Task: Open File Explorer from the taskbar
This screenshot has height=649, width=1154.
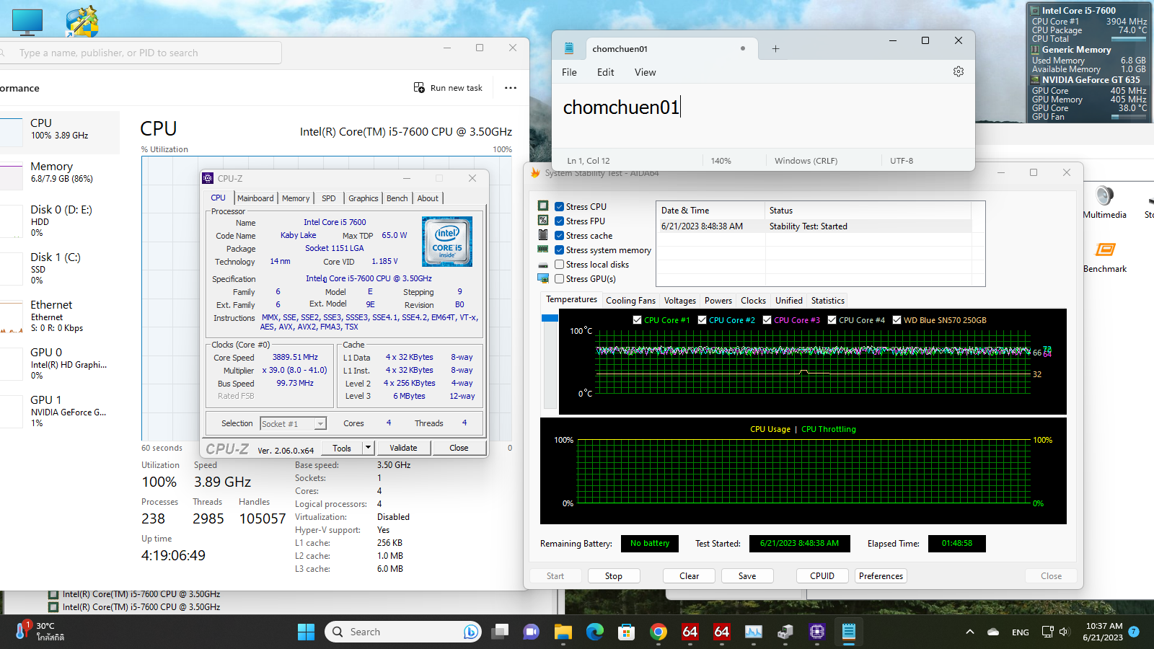Action: coord(563,632)
